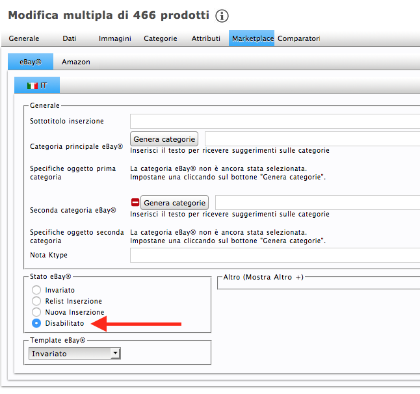
Task: Click the Categoria principale eBay text field
Action: (x=312, y=138)
